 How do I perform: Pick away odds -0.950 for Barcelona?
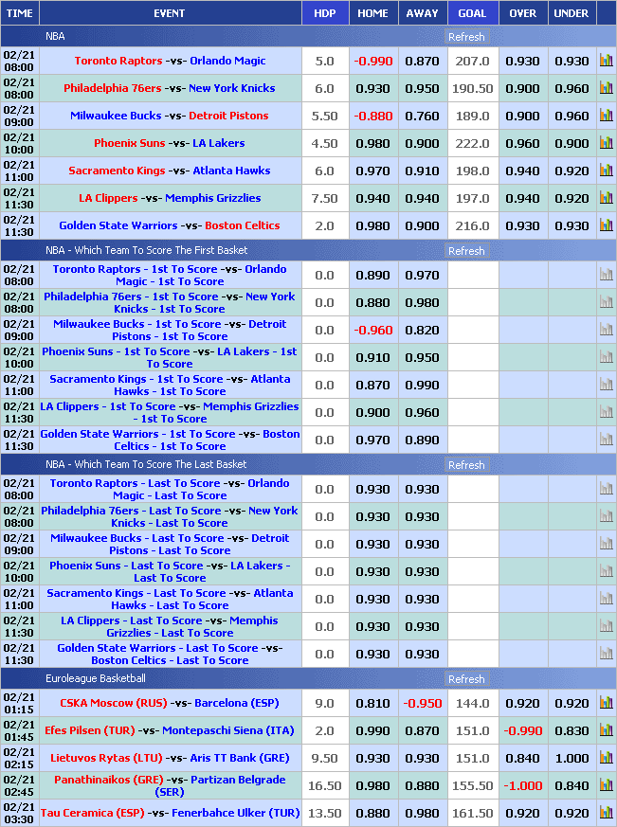(x=422, y=703)
